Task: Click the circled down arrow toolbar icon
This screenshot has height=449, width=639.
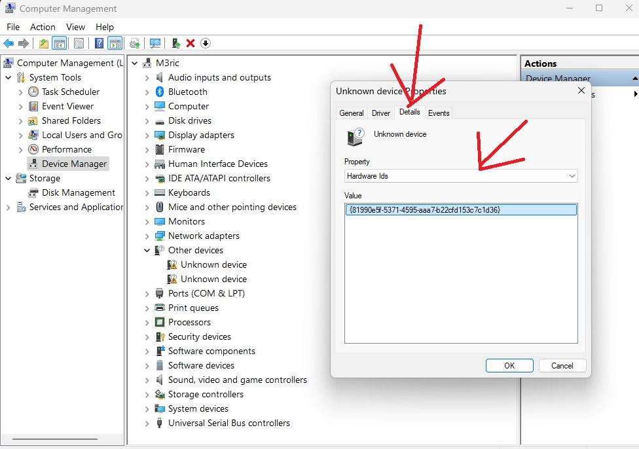Action: (x=206, y=43)
